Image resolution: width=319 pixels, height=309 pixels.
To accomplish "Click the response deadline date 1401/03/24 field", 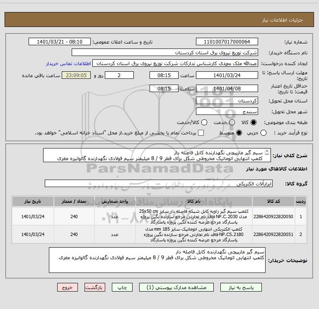I will pos(227,75).
